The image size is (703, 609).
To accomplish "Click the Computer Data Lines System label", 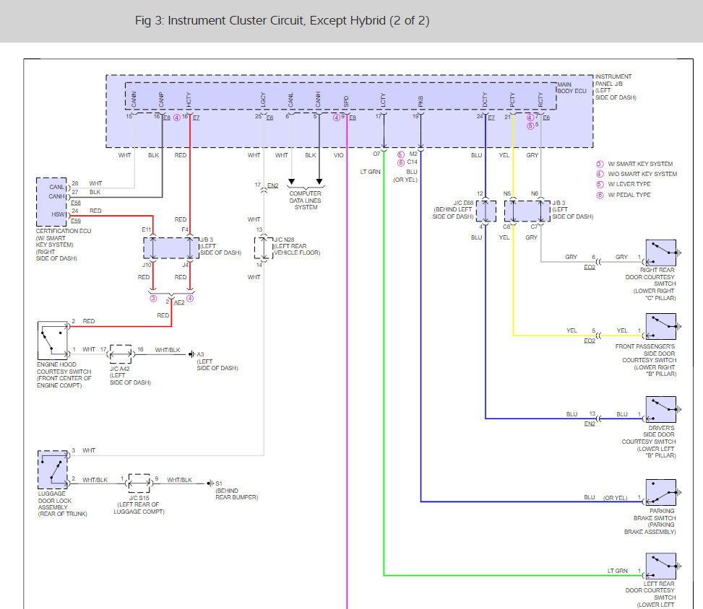I will tap(305, 200).
